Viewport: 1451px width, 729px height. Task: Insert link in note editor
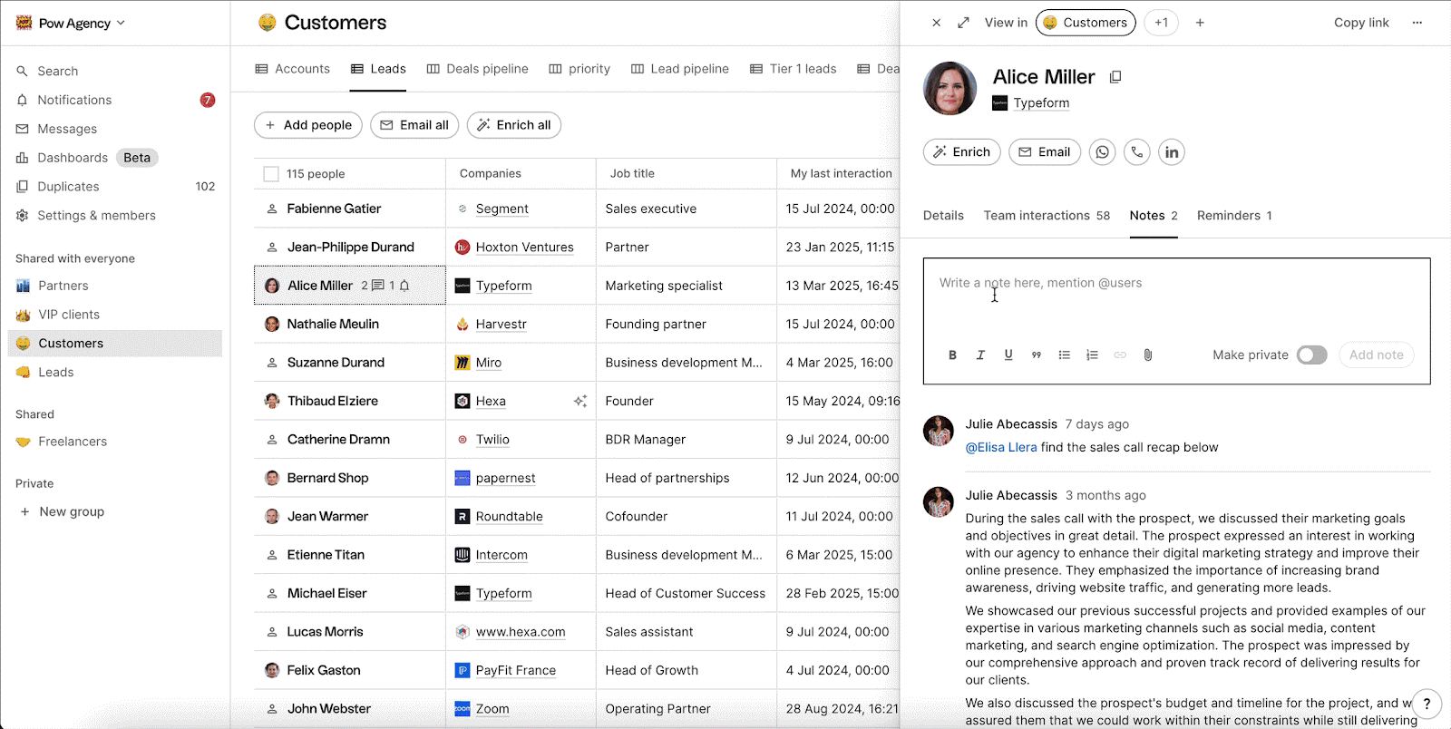(1120, 355)
